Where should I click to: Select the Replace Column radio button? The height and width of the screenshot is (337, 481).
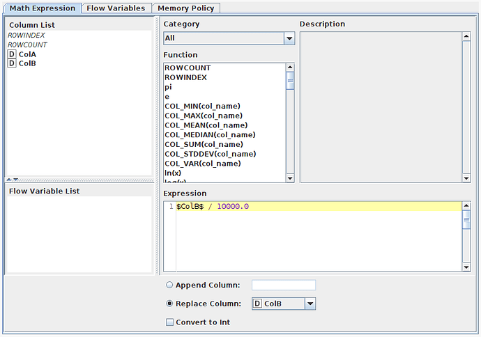pos(169,304)
